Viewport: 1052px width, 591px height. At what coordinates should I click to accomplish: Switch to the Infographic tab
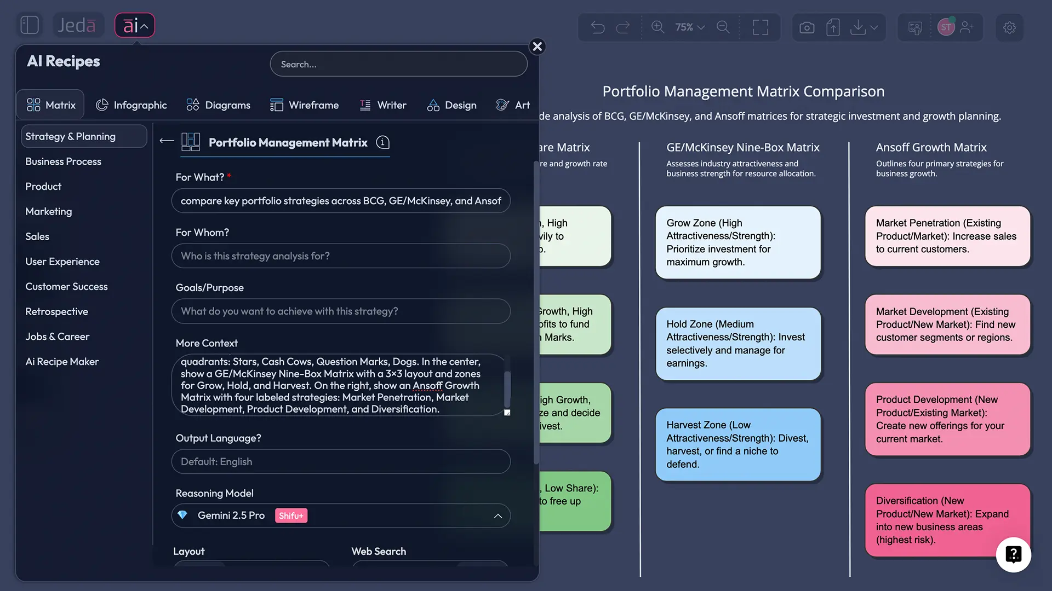tap(131, 105)
